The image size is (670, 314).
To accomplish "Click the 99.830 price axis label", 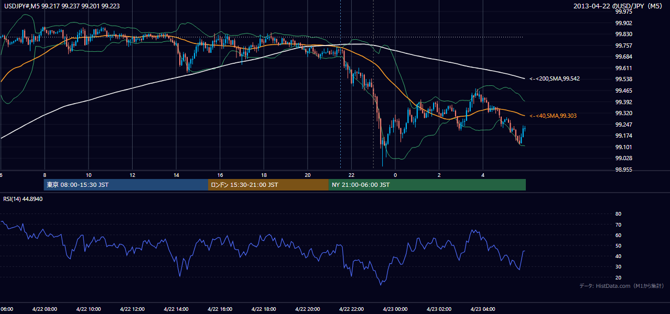I will (623, 34).
